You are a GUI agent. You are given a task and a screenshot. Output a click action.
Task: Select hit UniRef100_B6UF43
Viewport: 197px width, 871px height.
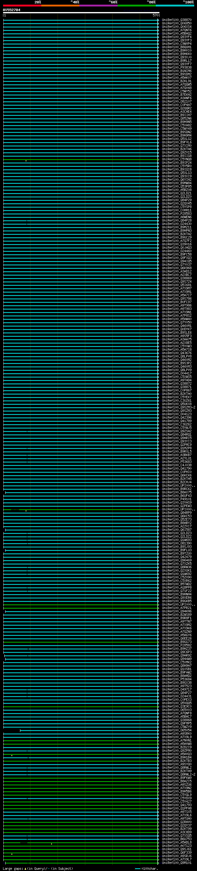pyautogui.click(x=177, y=496)
